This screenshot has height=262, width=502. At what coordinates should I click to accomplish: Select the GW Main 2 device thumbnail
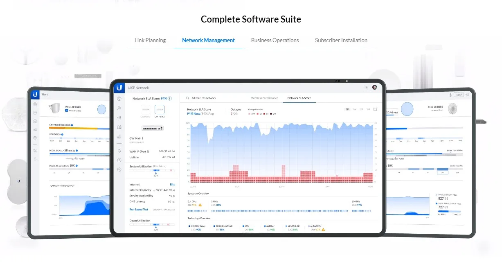click(x=159, y=111)
